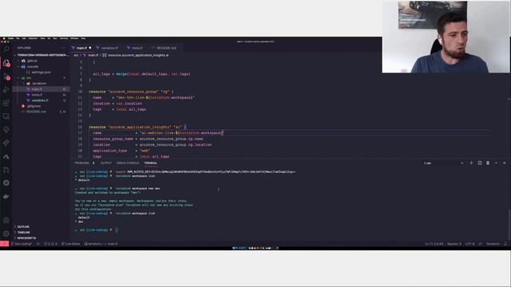Click resource azurerm_application_insights breadcrumb

point(136,55)
